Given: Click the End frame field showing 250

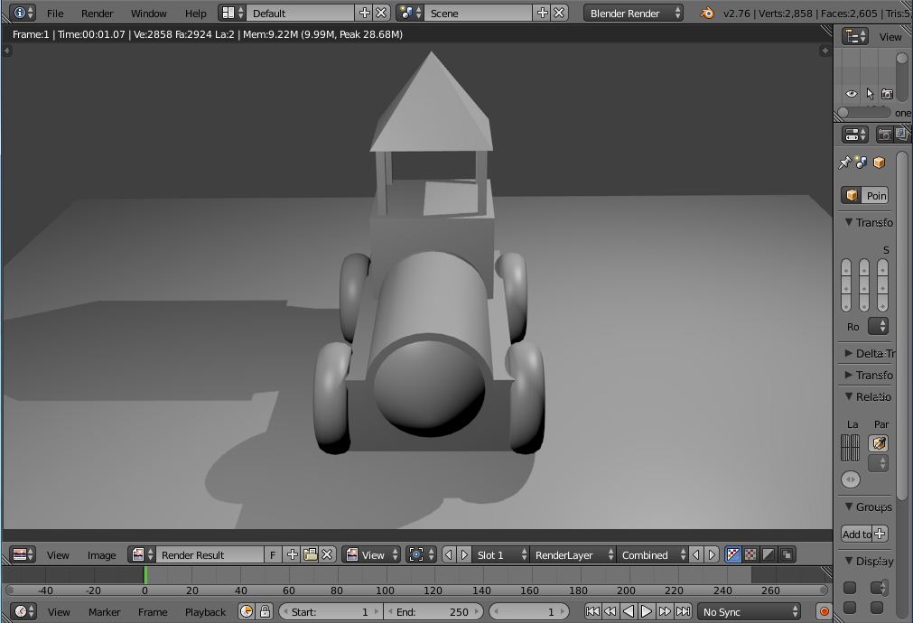Looking at the screenshot, I should 433,611.
